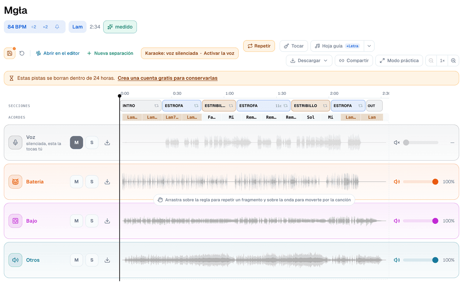The image size is (463, 282).
Task: Click the Otros speaker track icon
Action: pyautogui.click(x=15, y=260)
